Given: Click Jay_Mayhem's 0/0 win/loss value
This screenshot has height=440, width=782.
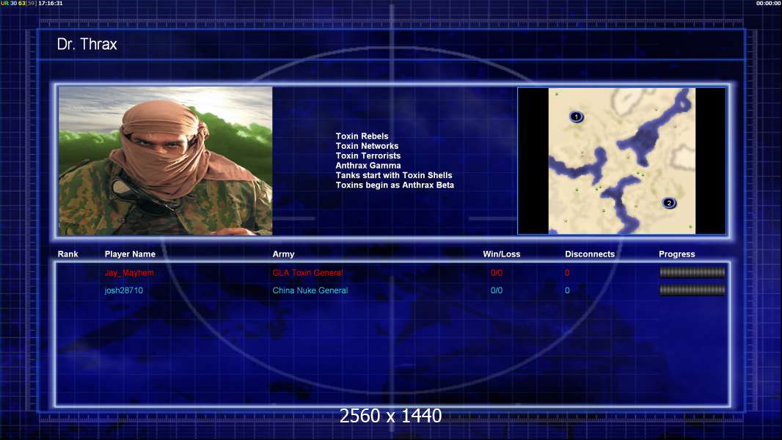Looking at the screenshot, I should tap(497, 273).
